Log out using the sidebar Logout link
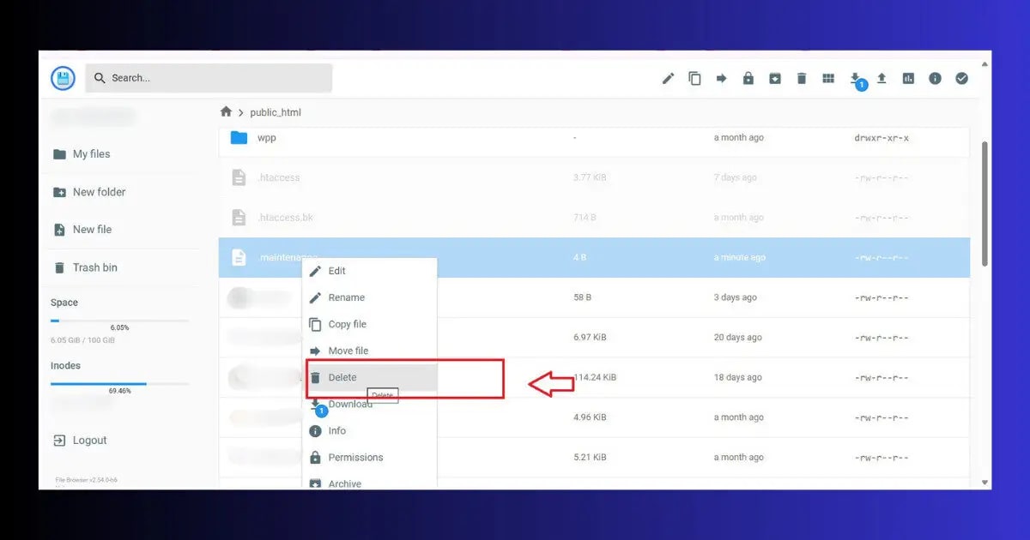 click(88, 440)
